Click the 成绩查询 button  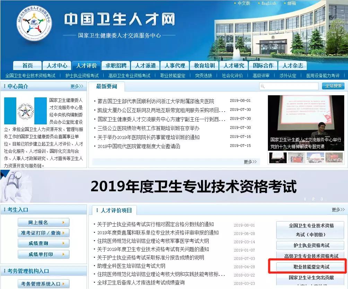(44, 243)
